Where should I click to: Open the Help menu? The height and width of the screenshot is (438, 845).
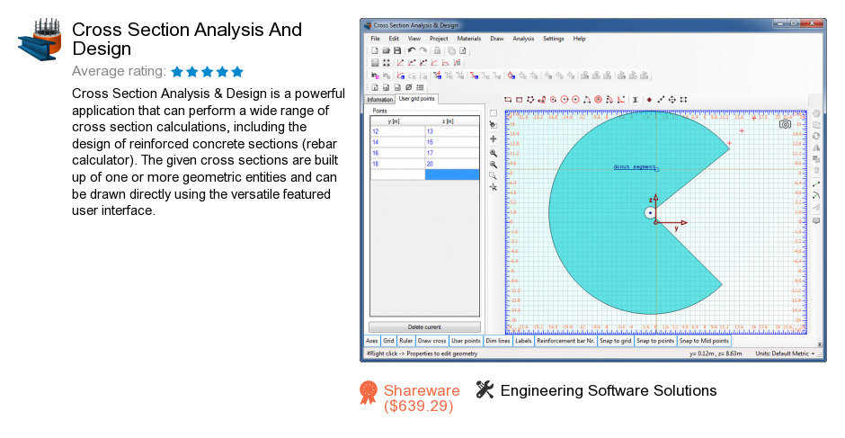[579, 39]
